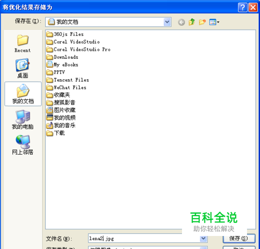Select the 收藏夹 favorites folder

pyautogui.click(x=58, y=95)
